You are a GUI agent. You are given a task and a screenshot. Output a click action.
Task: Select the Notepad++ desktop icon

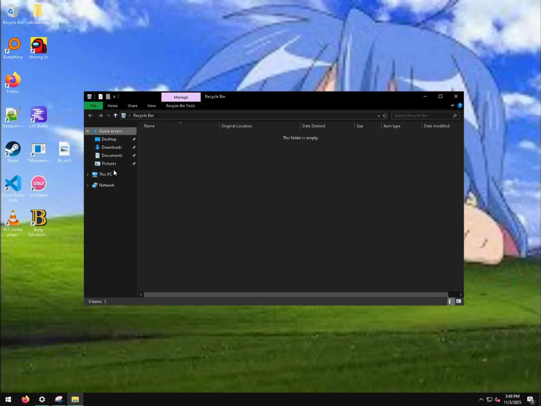click(x=13, y=117)
